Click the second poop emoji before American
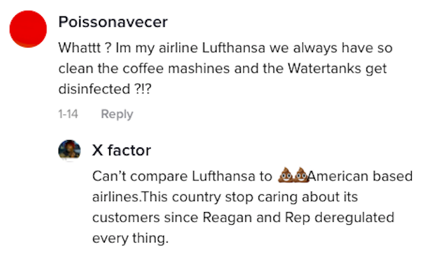The width and height of the screenshot is (427, 254). point(301,175)
